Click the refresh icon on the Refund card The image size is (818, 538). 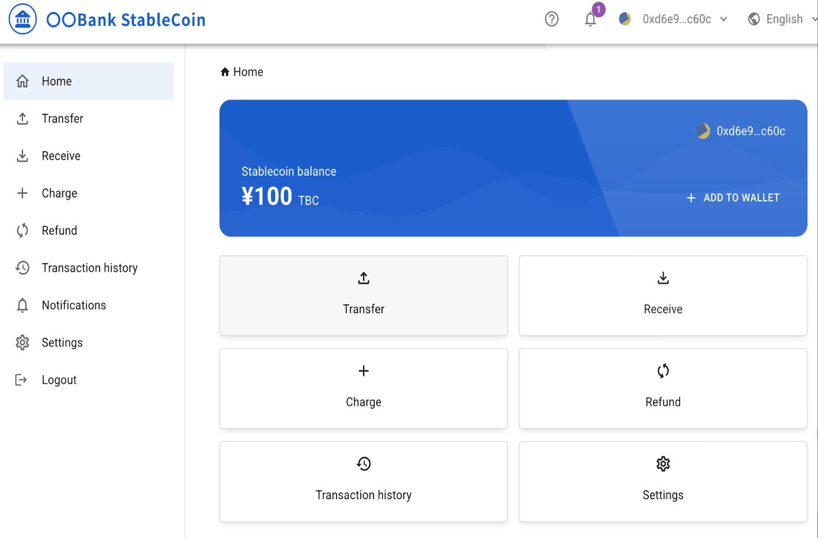tap(662, 371)
